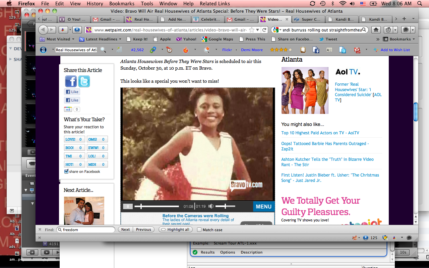
Task: Click the video MENU button
Action: tap(263, 207)
